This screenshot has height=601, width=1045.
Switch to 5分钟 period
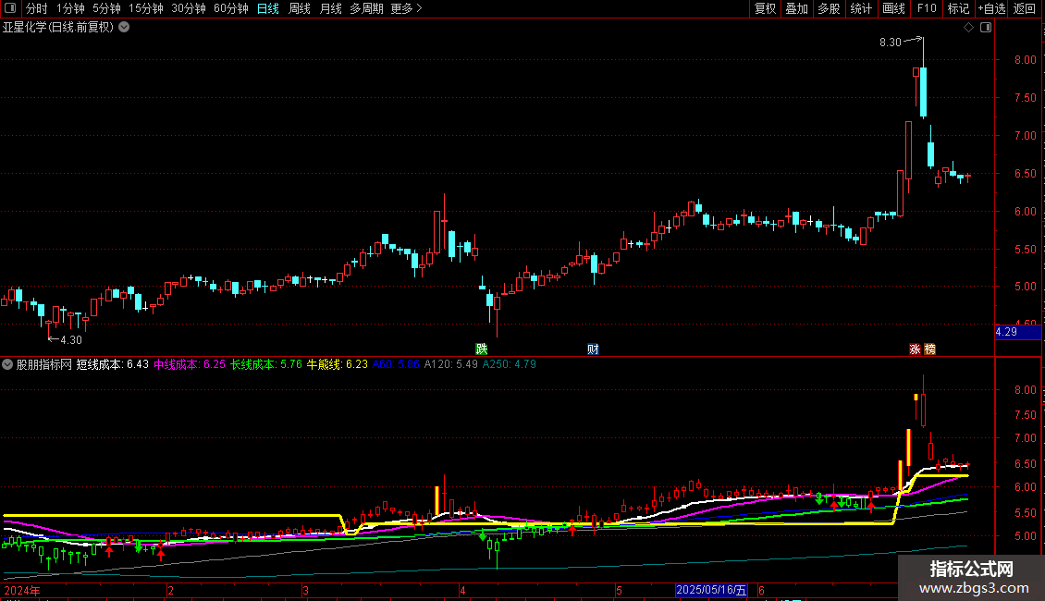[106, 8]
